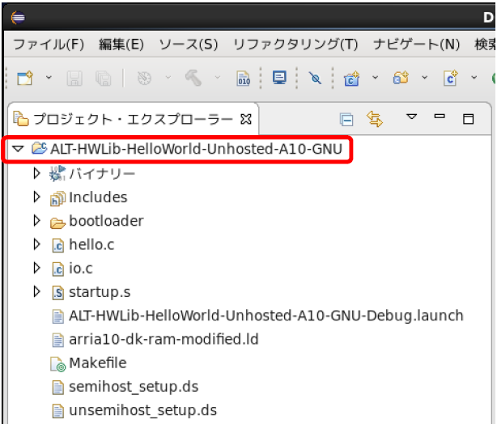The image size is (497, 424).
Task: Click the Build hammer icon
Action: point(193,78)
